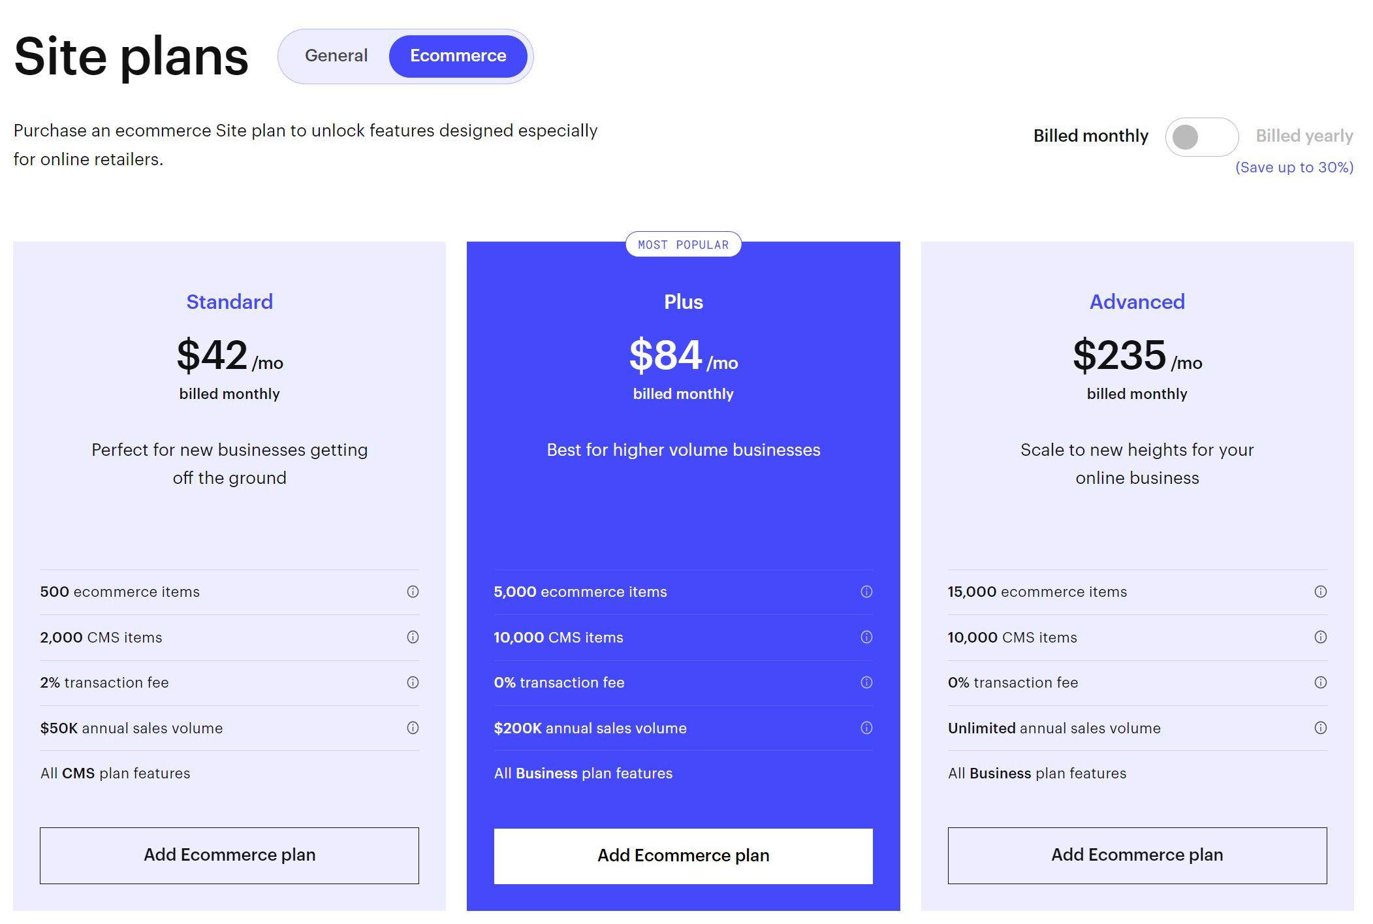Add Ecommerce plan for Standard

[x=229, y=854]
